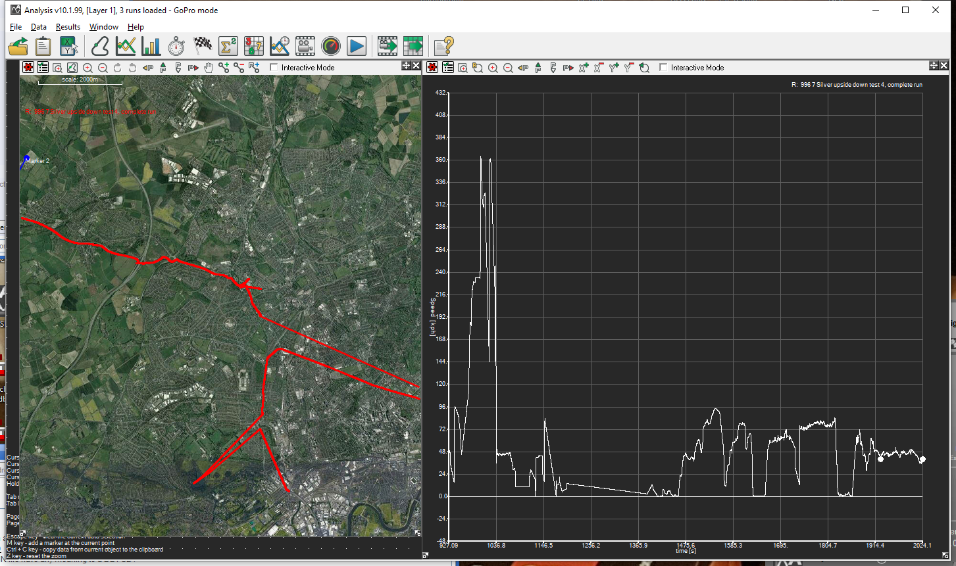
Task: Enable Interactive Mode on the graph panel
Action: click(663, 67)
